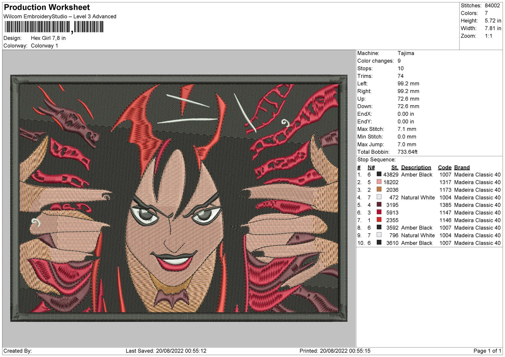The image size is (505, 357).
Task: Click the EndY value '0.00 in'
Action: (406, 122)
